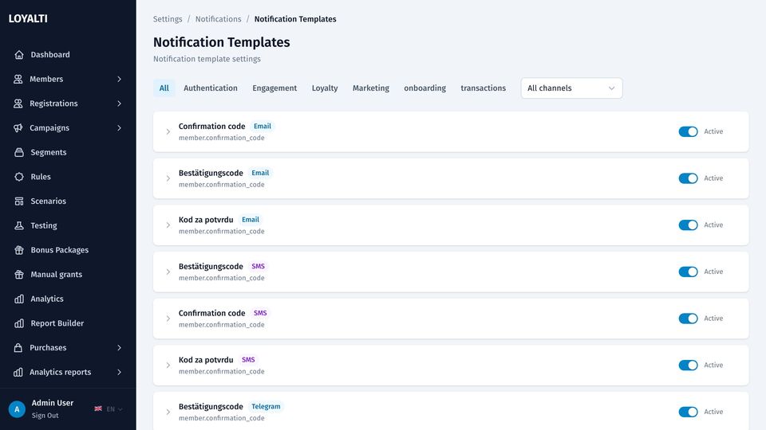Click the Rules puzzle icon

pyautogui.click(x=19, y=177)
